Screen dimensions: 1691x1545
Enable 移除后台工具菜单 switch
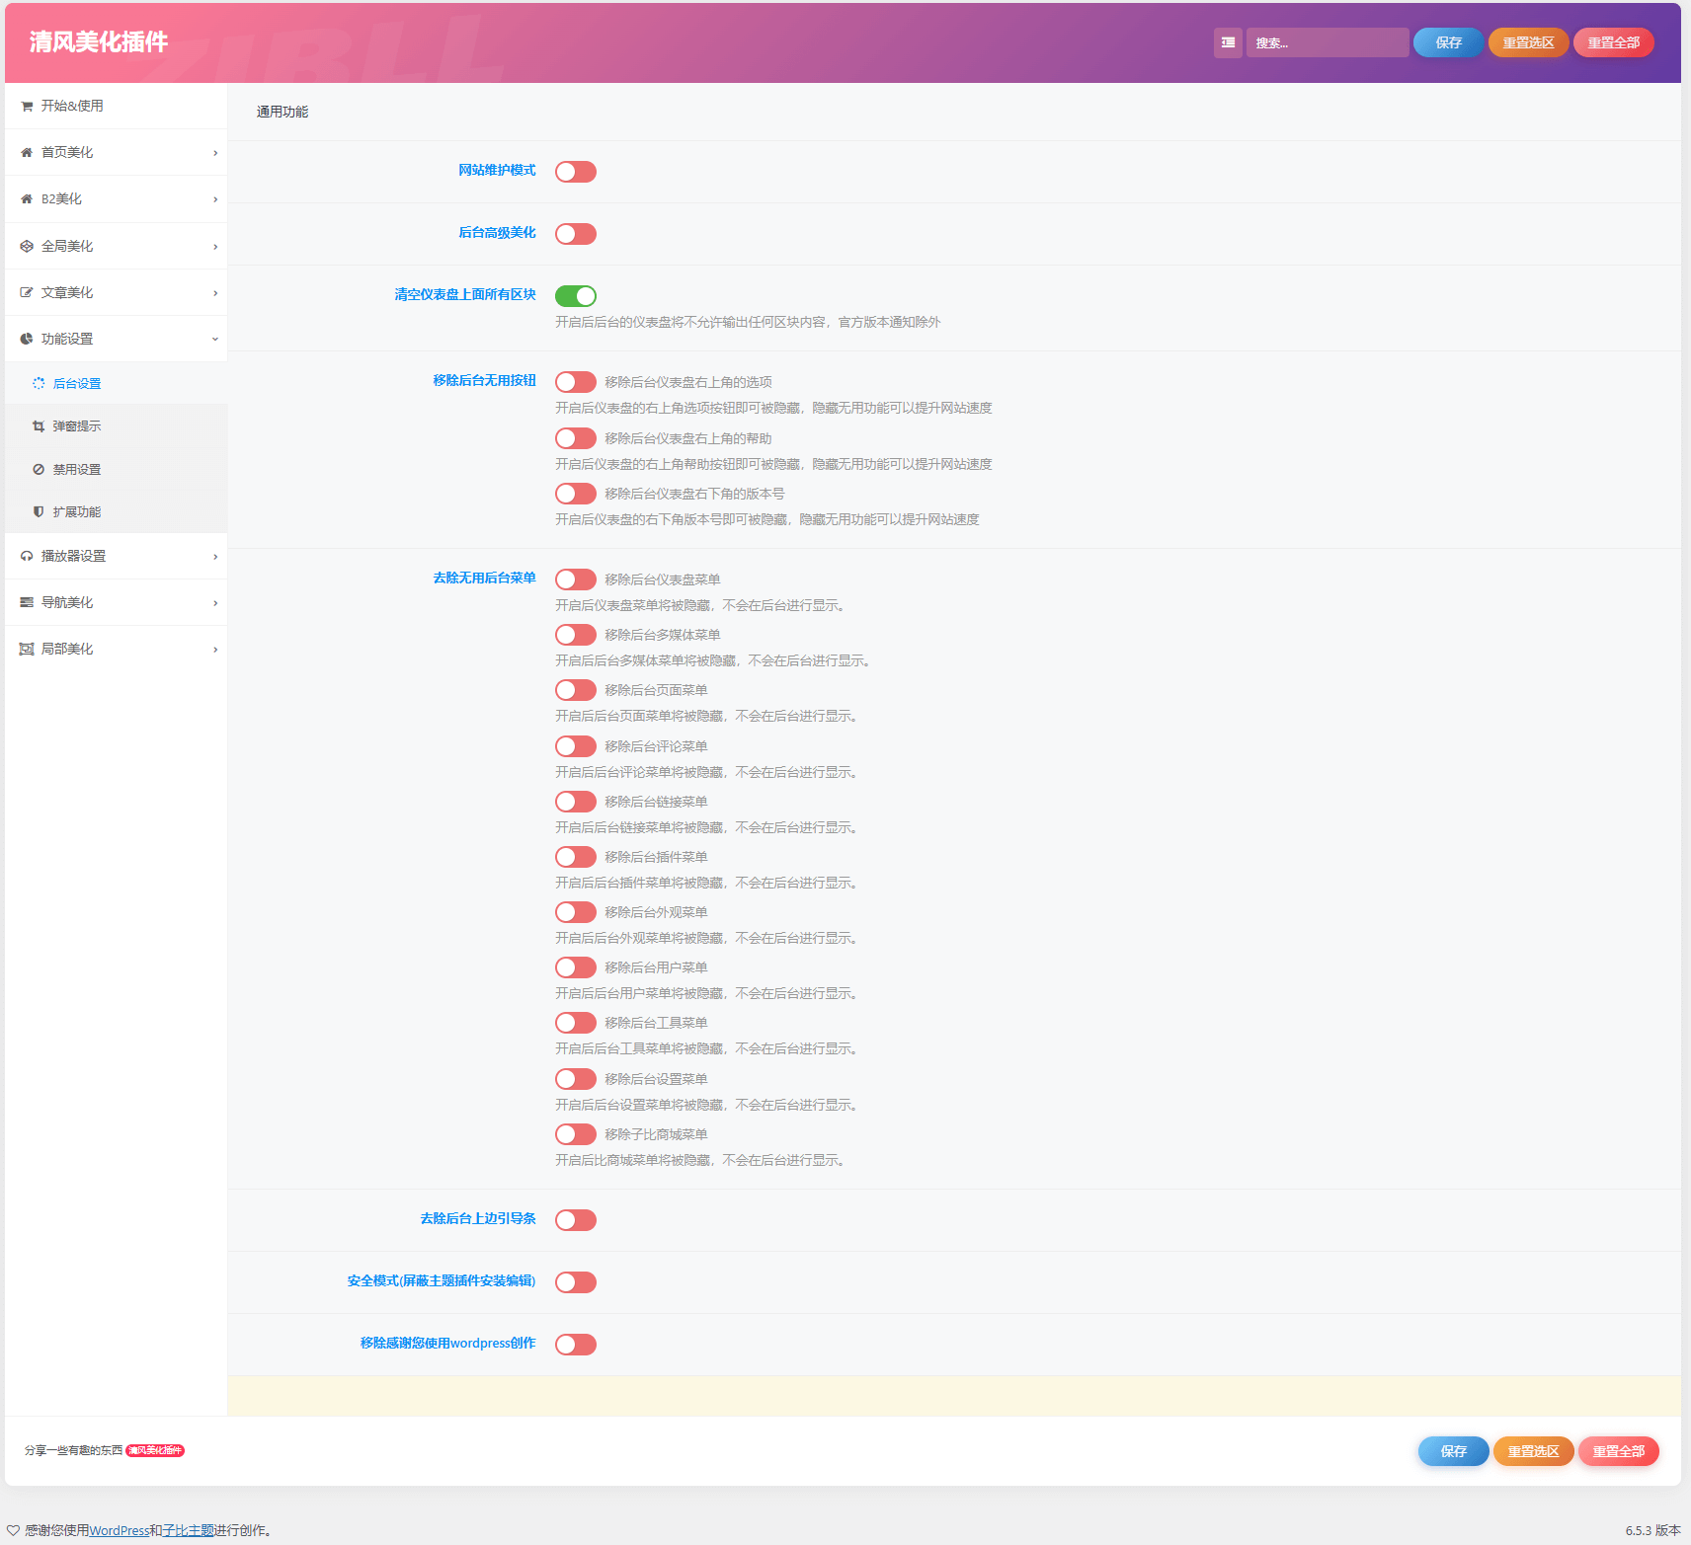pyautogui.click(x=576, y=1023)
